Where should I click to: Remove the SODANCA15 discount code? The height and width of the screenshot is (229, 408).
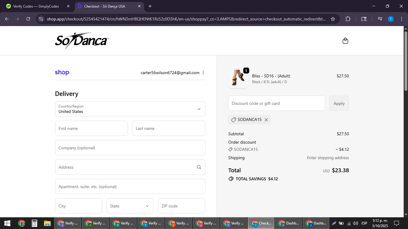[x=266, y=120]
